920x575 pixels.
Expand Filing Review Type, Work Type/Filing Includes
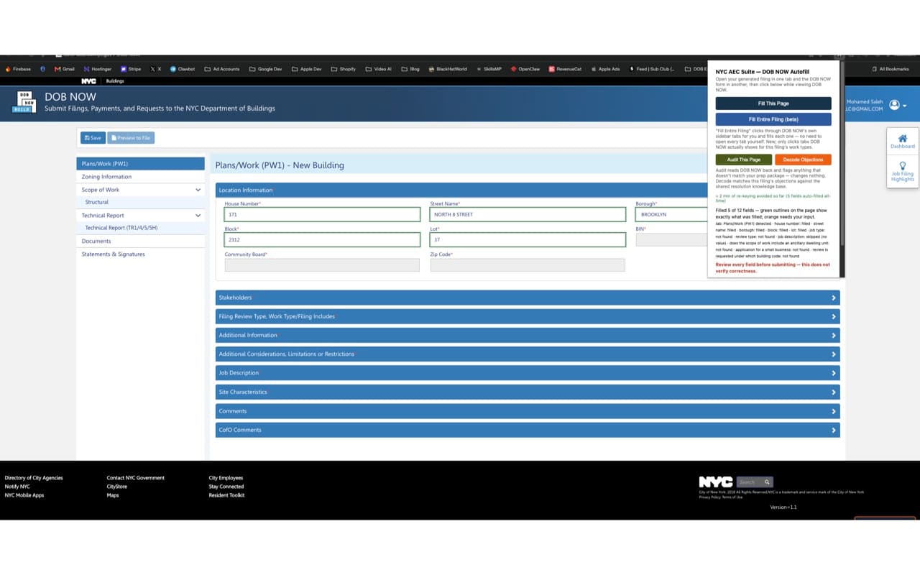[x=528, y=316]
